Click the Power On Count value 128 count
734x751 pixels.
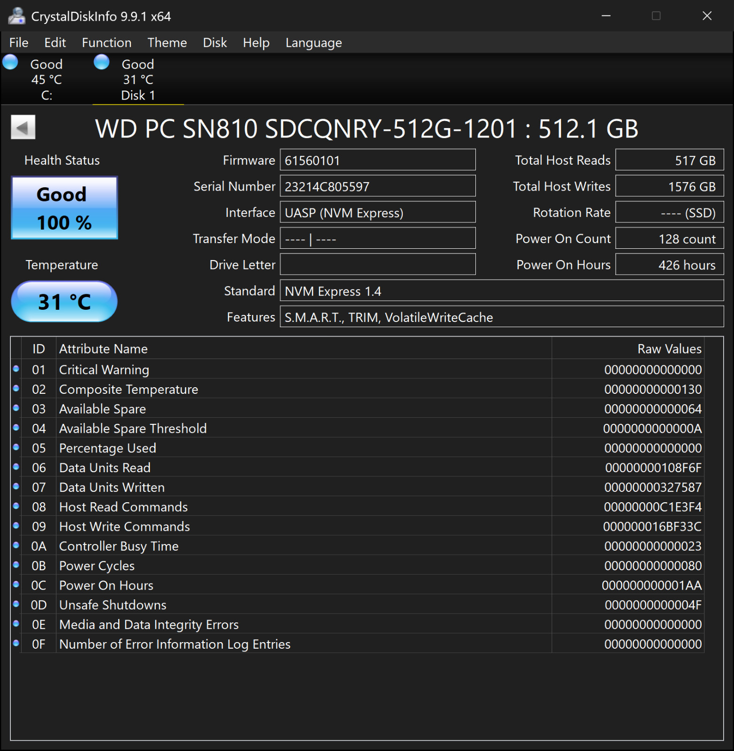tap(670, 238)
